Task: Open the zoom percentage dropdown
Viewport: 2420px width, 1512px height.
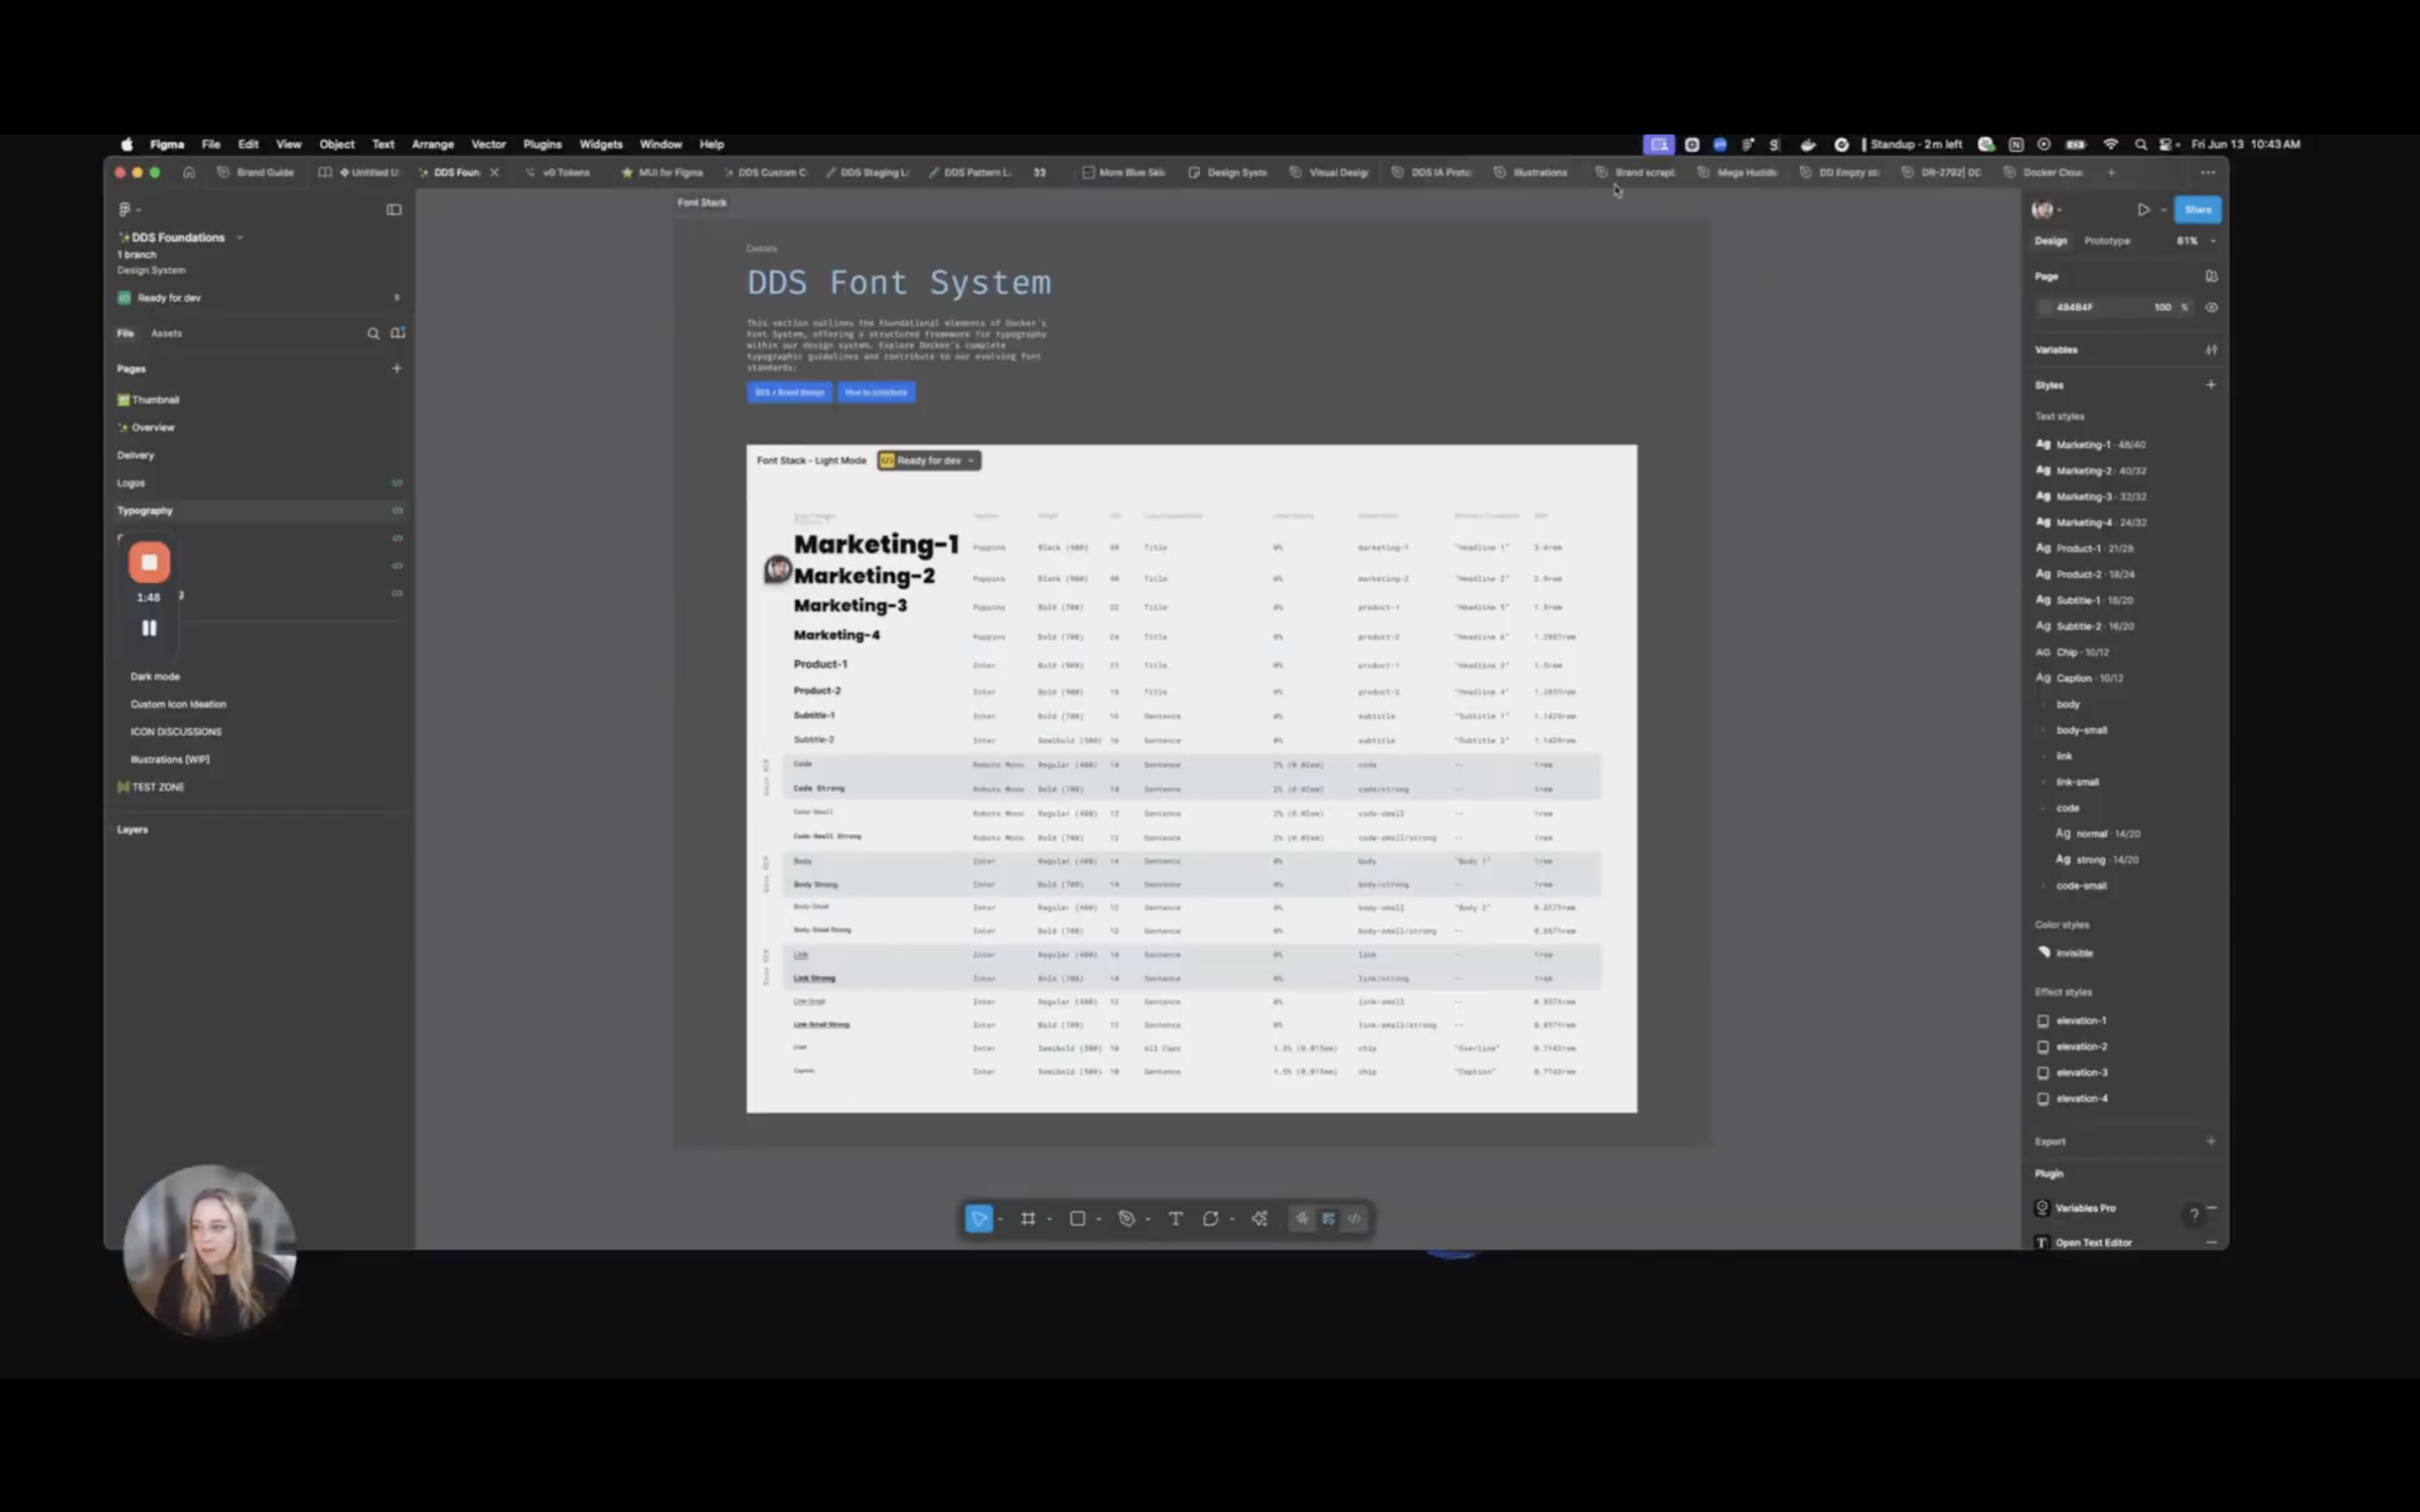Action: 2194,240
